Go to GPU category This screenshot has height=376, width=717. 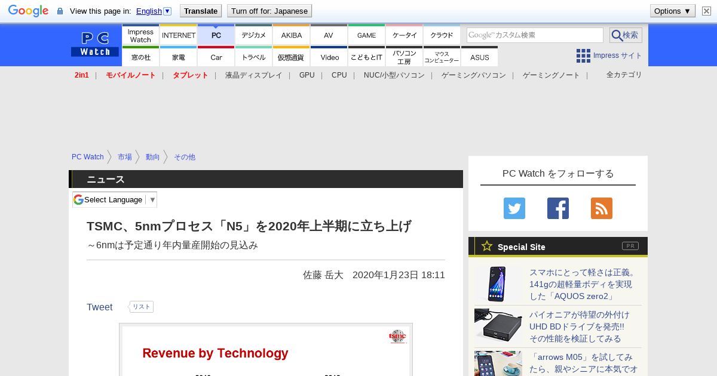click(307, 75)
